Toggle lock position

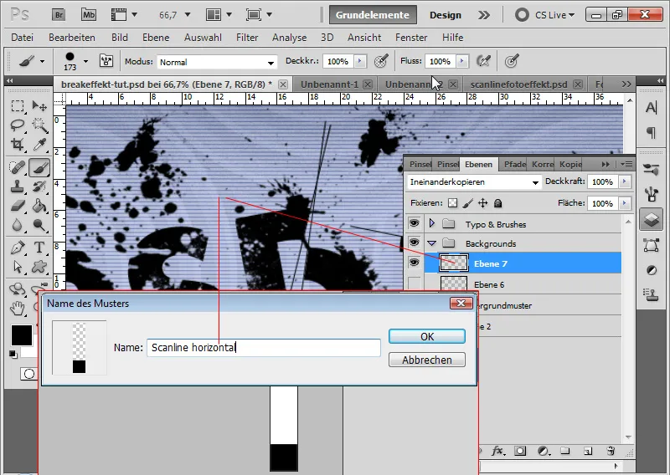tap(483, 203)
